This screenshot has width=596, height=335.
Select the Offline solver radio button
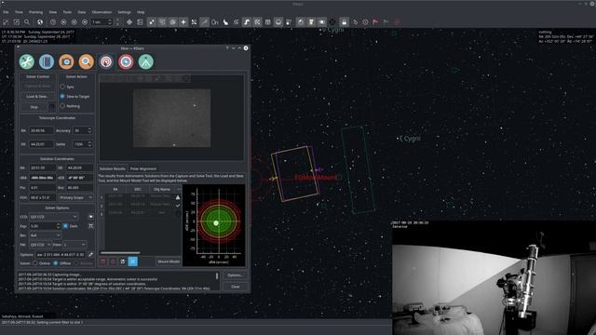click(56, 262)
